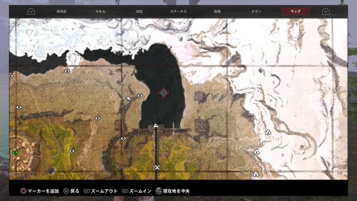This screenshot has height=201, width=357.
Task: Select the topmost camp icon in the snow
Action: pyautogui.click(x=268, y=132)
